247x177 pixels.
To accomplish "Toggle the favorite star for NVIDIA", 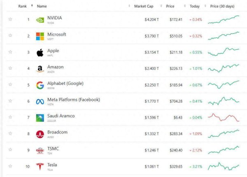I will point(10,19).
